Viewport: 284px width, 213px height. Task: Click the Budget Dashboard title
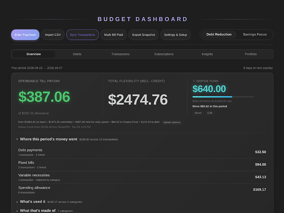[142, 19]
